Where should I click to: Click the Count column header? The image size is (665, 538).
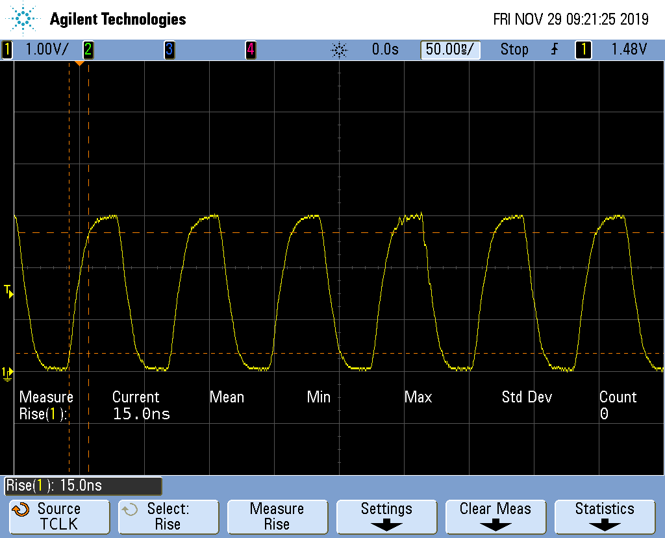tap(618, 397)
